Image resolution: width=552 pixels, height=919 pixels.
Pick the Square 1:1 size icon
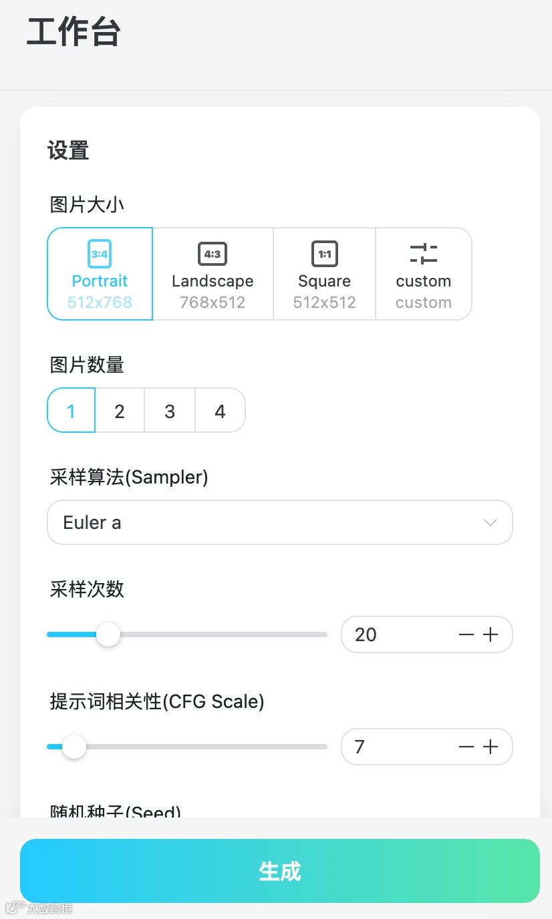pos(324,254)
